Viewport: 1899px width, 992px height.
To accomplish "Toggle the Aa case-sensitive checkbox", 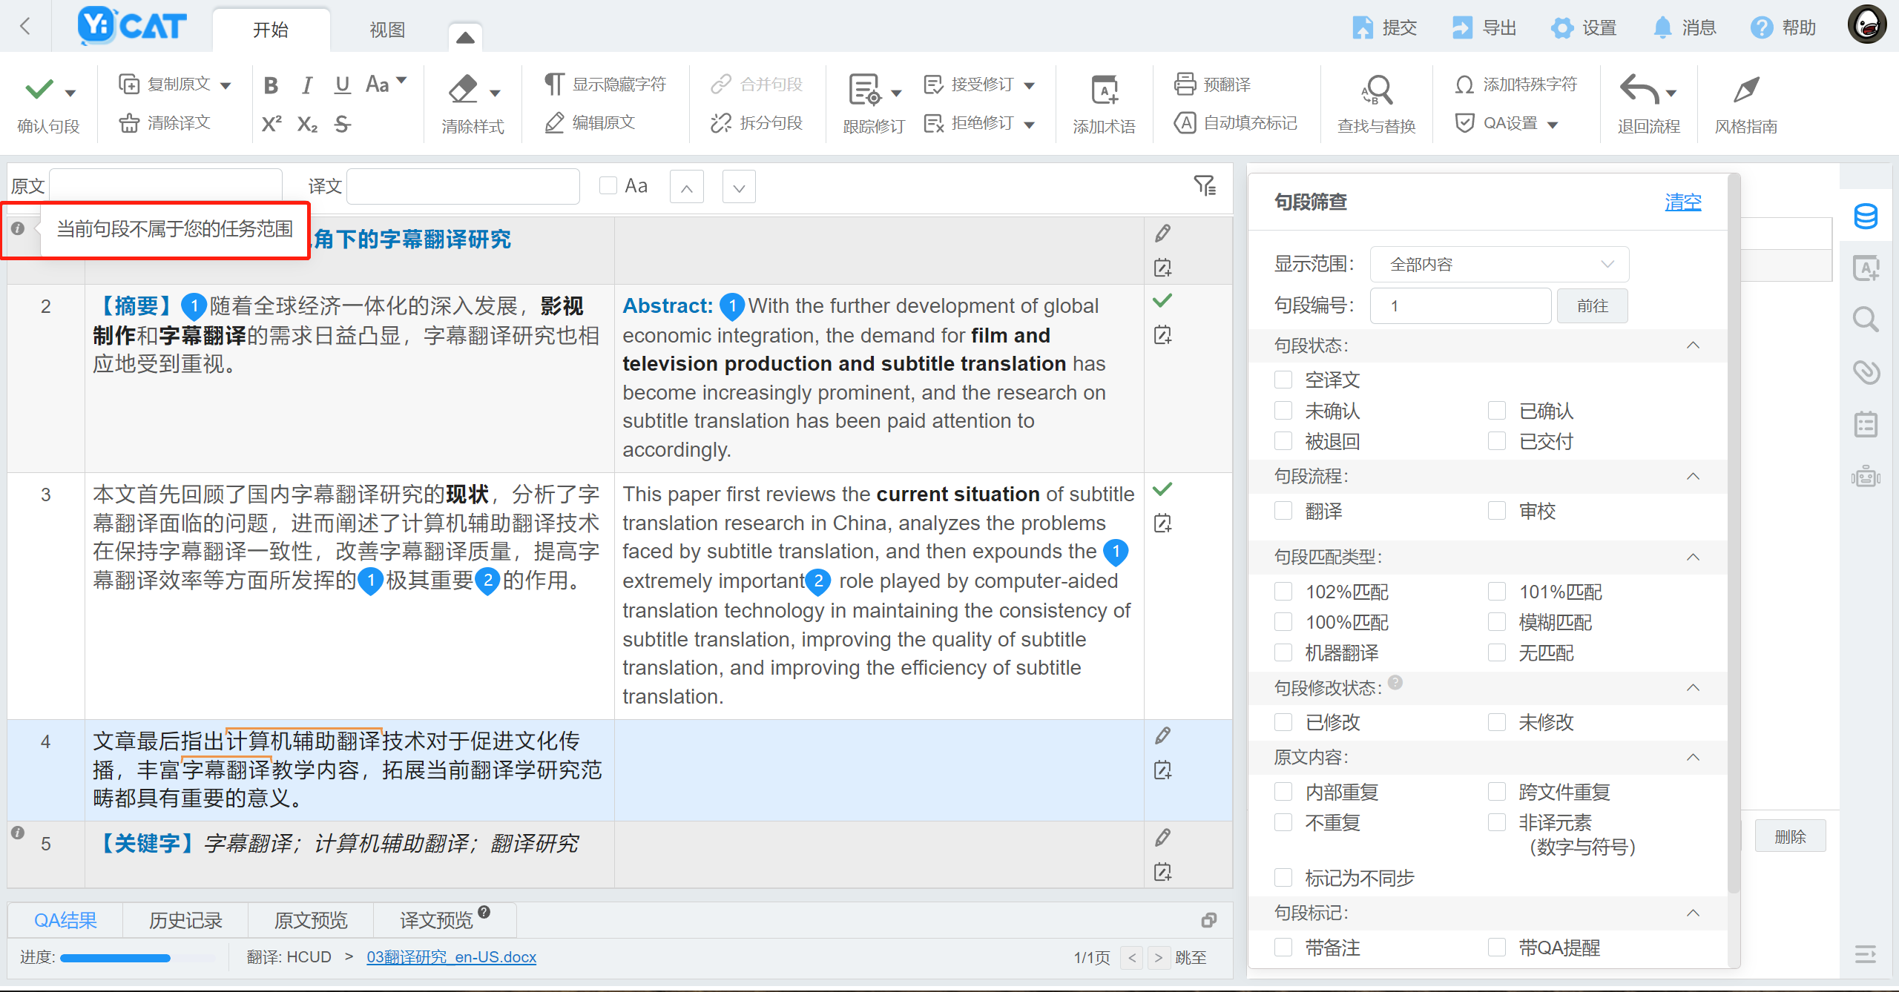I will coord(608,185).
